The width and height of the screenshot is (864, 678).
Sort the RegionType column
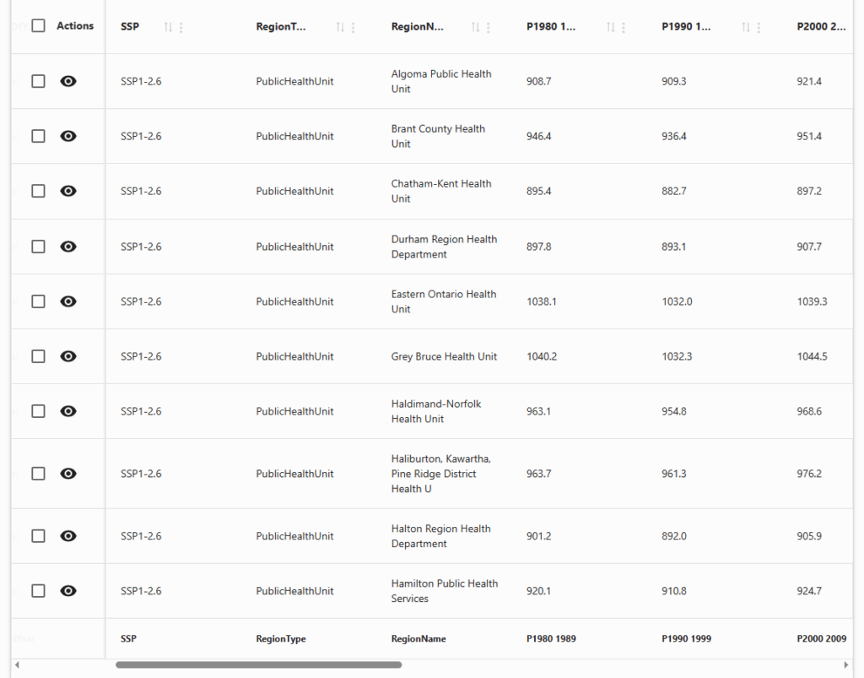click(x=340, y=27)
